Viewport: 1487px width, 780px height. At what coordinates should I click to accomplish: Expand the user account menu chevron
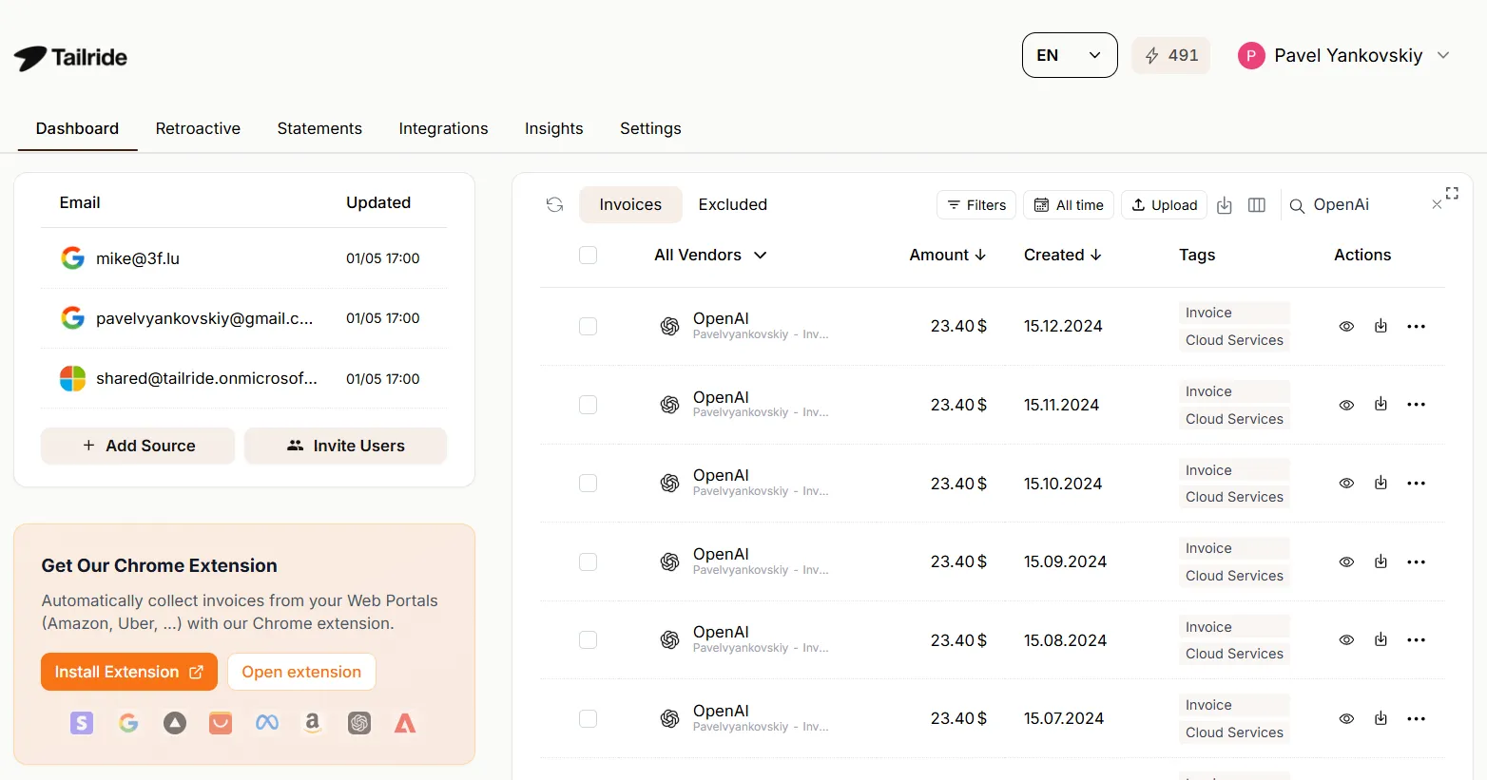[1443, 55]
